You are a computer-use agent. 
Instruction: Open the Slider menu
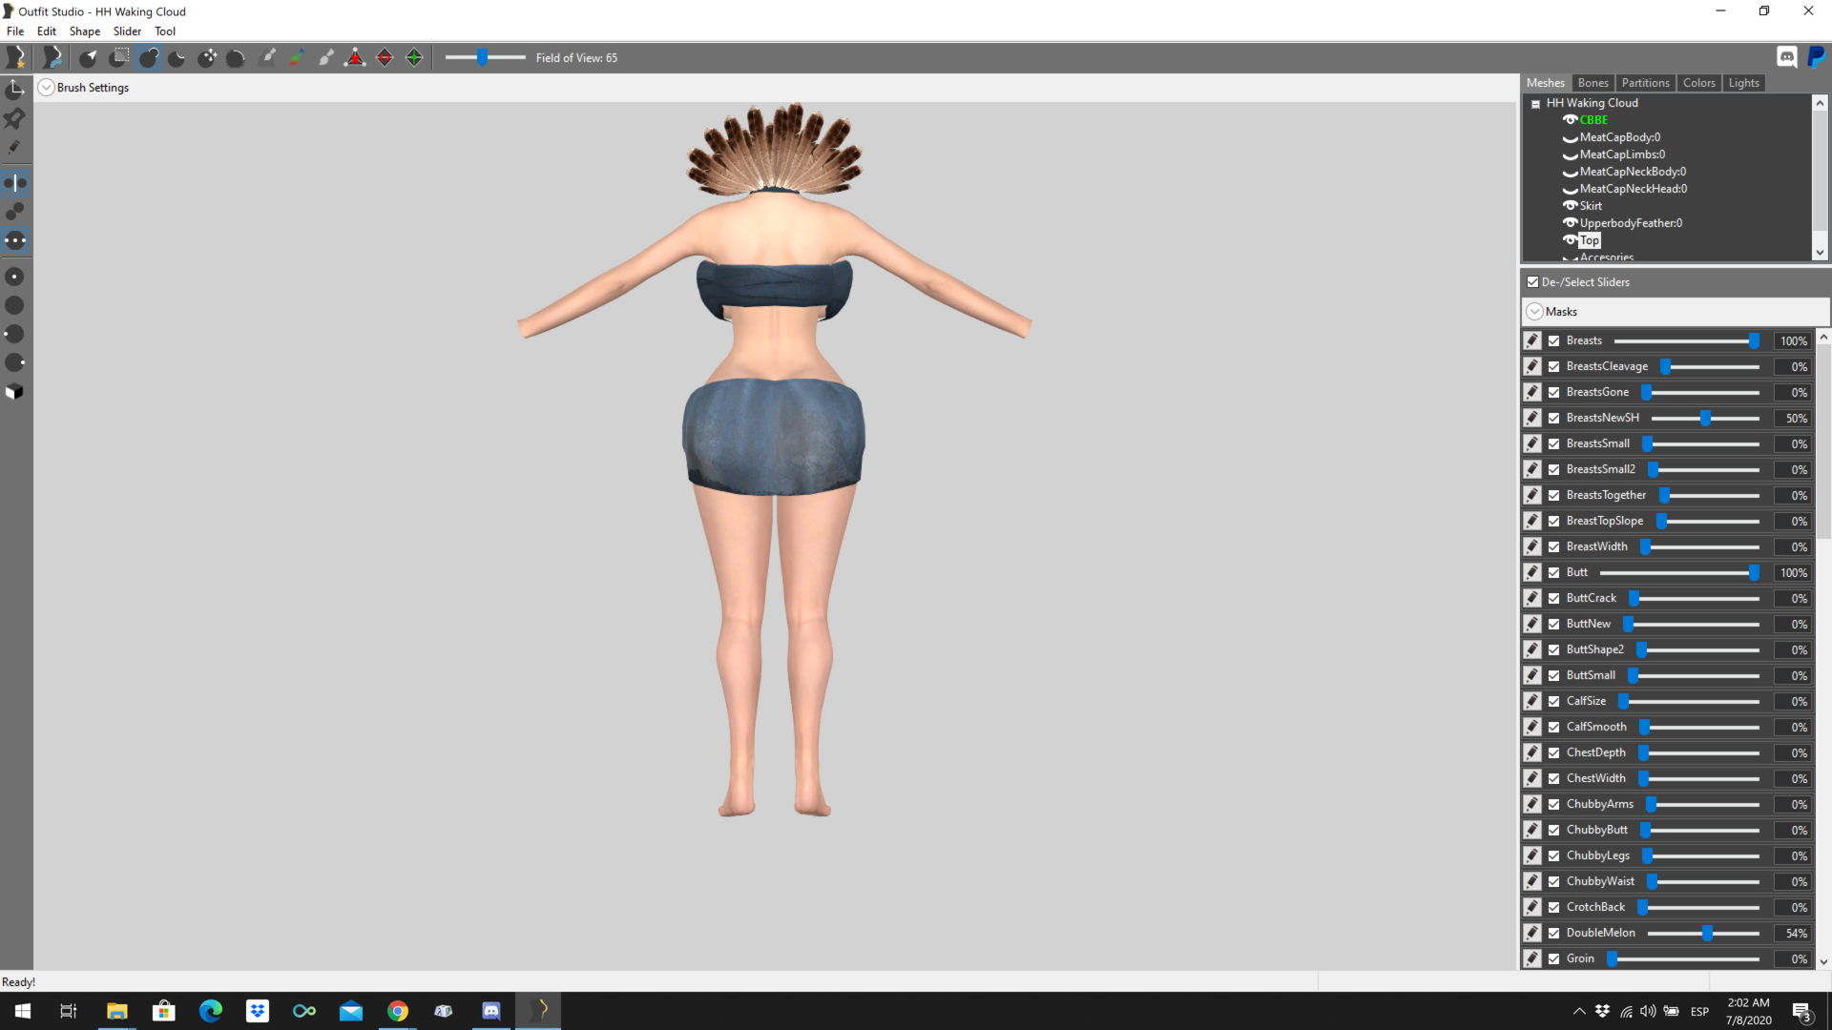[128, 31]
